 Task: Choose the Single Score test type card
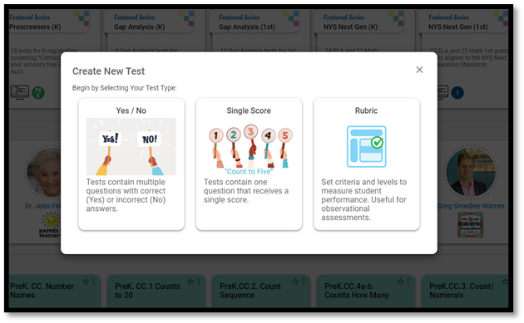249,164
